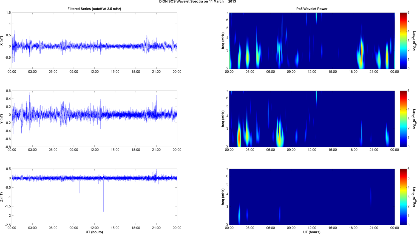Screen dimensions: 417x234
Task: Click the cyan power patch near 01:30 in Z spectrum
Action: (239, 215)
